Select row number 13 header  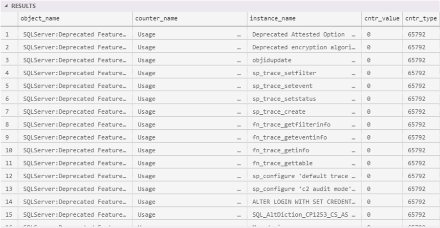(x=9, y=189)
